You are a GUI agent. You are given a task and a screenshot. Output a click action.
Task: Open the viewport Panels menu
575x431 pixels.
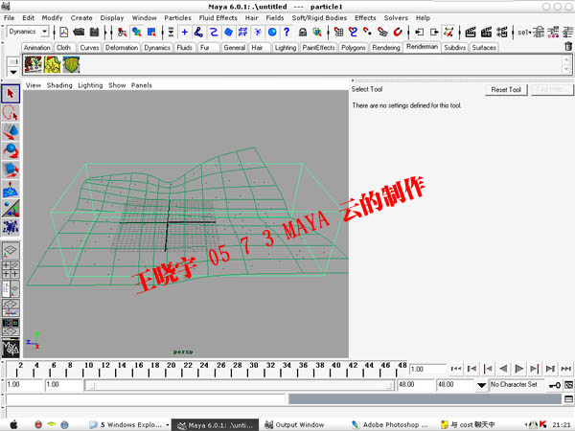pyautogui.click(x=142, y=85)
